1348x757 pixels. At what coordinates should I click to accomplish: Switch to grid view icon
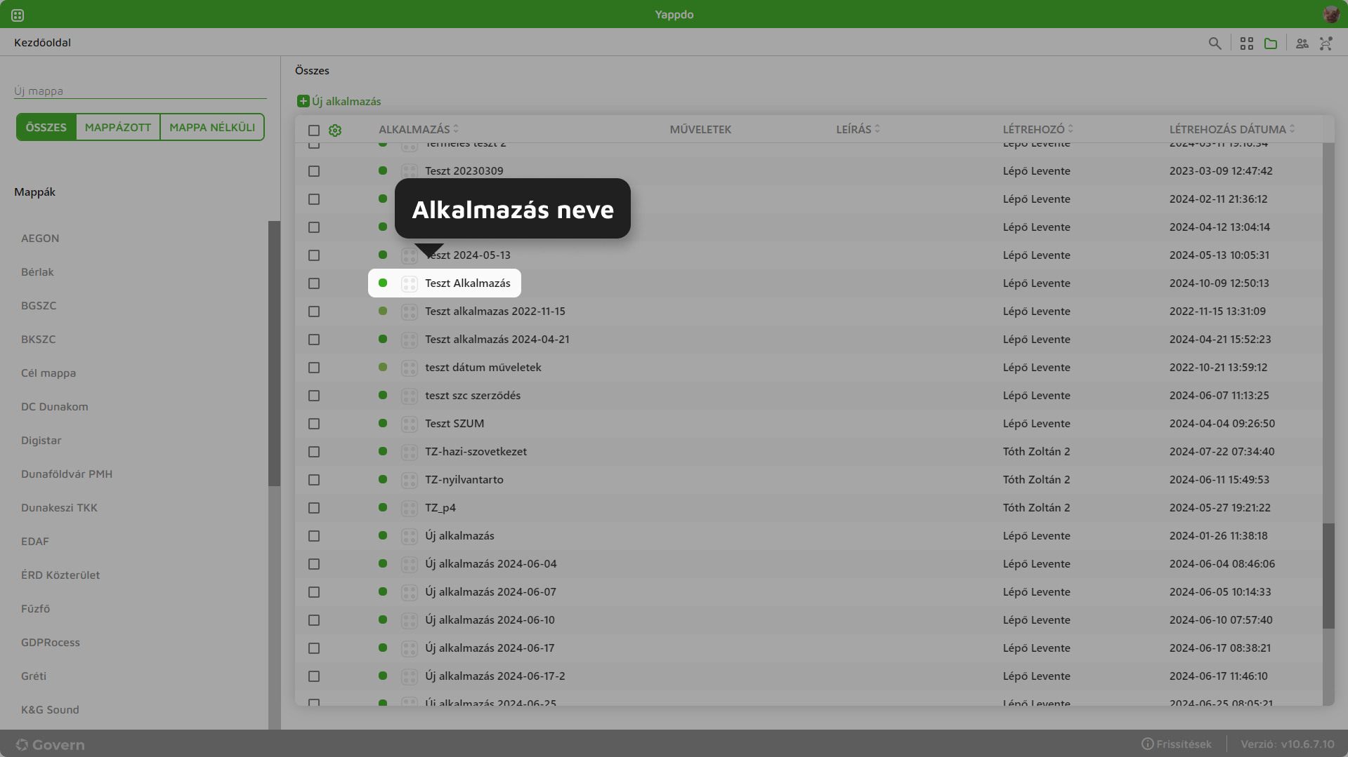[1247, 43]
